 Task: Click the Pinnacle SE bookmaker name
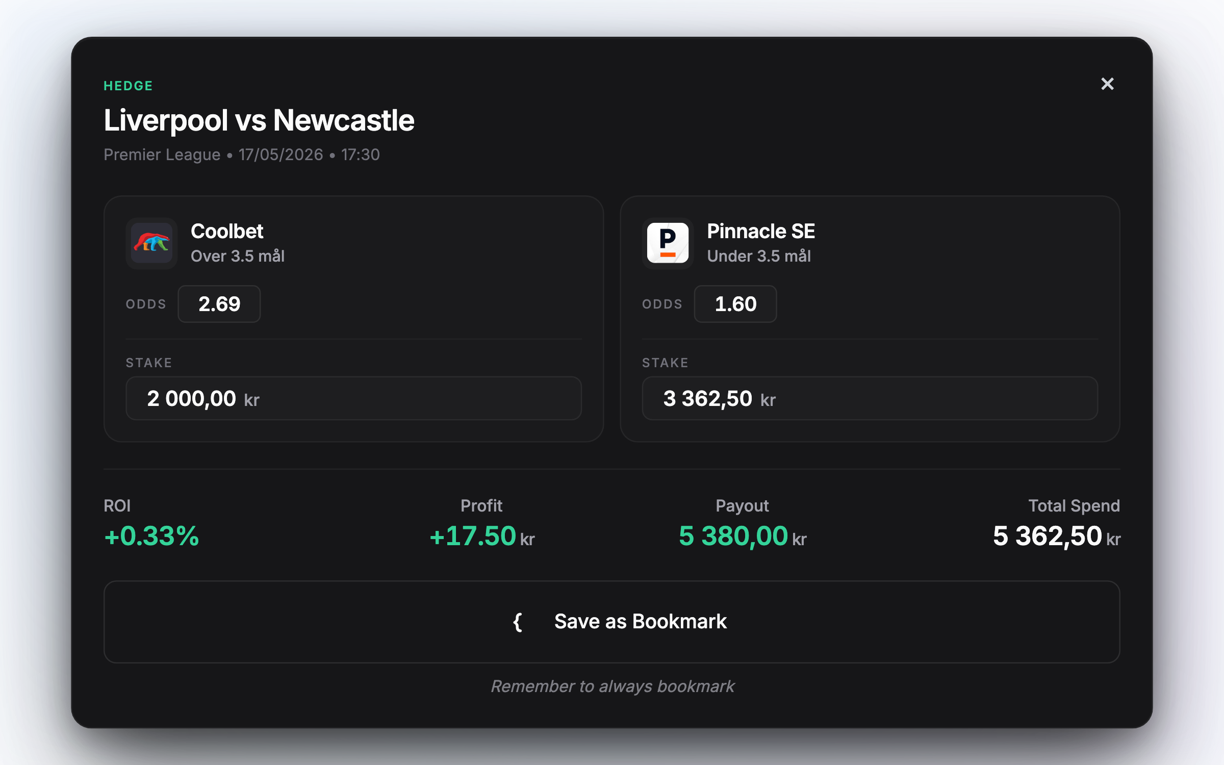(x=761, y=232)
